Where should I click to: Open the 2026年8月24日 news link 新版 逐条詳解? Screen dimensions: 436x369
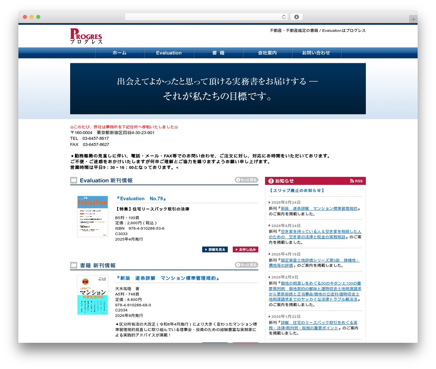319,208
